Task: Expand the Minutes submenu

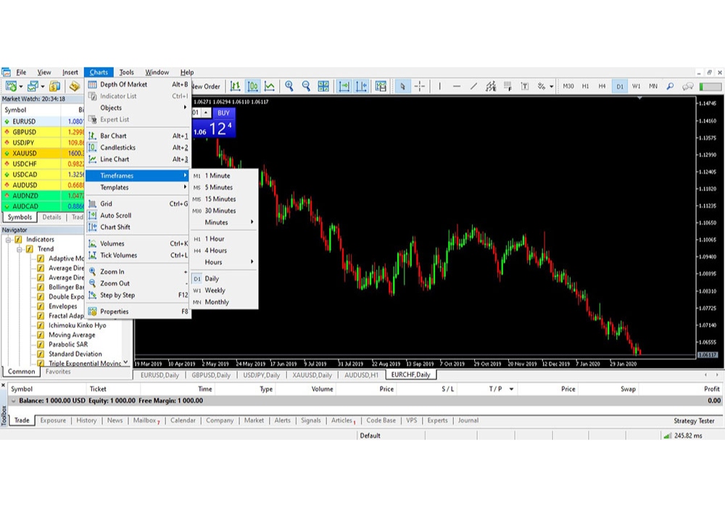Action: click(224, 222)
